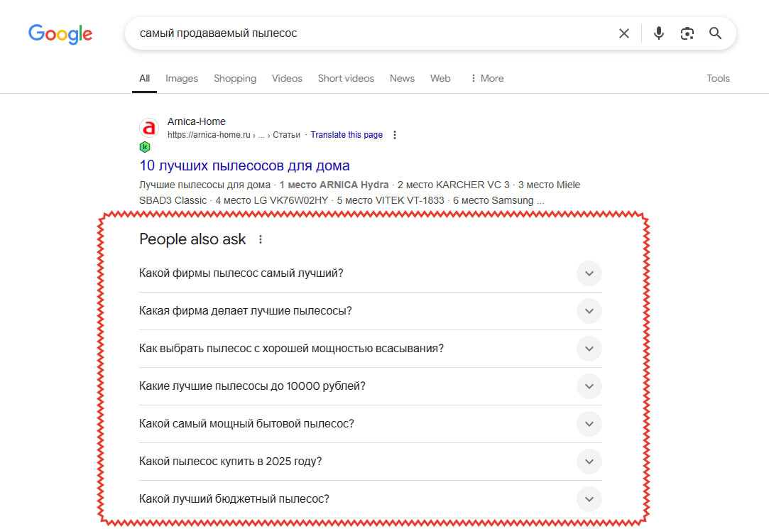
Task: Expand "Какие лучшие пылесосы до 10000 рублей?" question
Action: [x=589, y=386]
